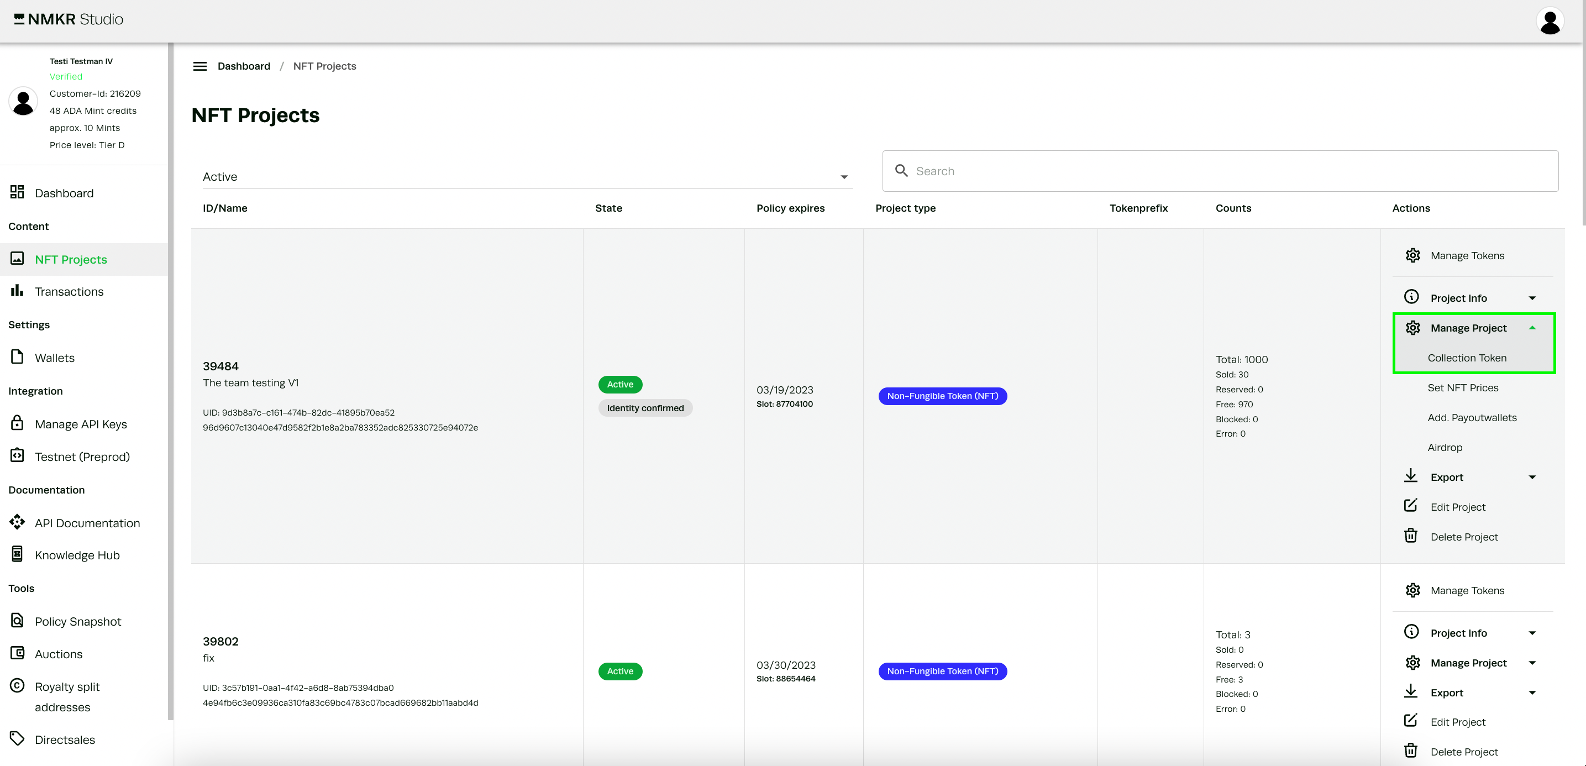The height and width of the screenshot is (766, 1586).
Task: Go to Dashboard via breadcrumb link
Action: (243, 66)
